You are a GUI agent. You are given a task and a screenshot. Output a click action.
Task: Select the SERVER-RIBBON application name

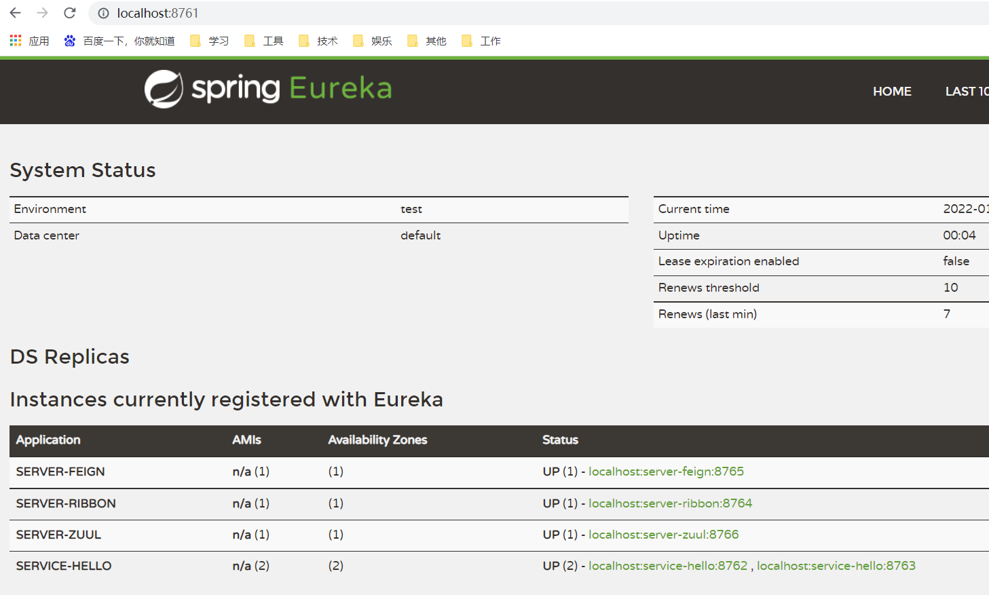tap(66, 503)
